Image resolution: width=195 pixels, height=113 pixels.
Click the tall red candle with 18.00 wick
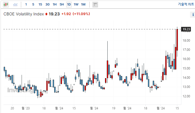point(107,69)
